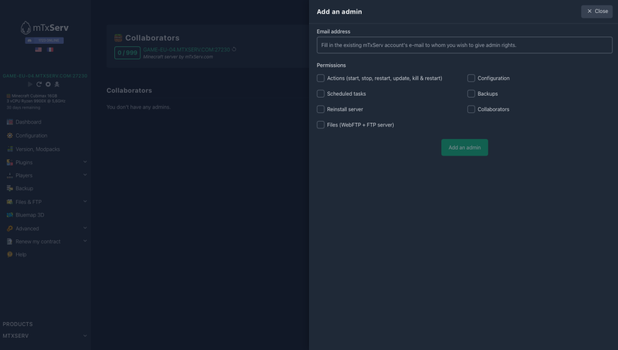Expand the Plugins sidebar submenu
Image resolution: width=618 pixels, height=350 pixels.
(x=85, y=162)
